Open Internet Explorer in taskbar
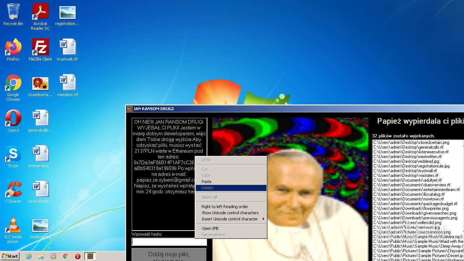This screenshot has height=261, width=464. pyautogui.click(x=29, y=256)
